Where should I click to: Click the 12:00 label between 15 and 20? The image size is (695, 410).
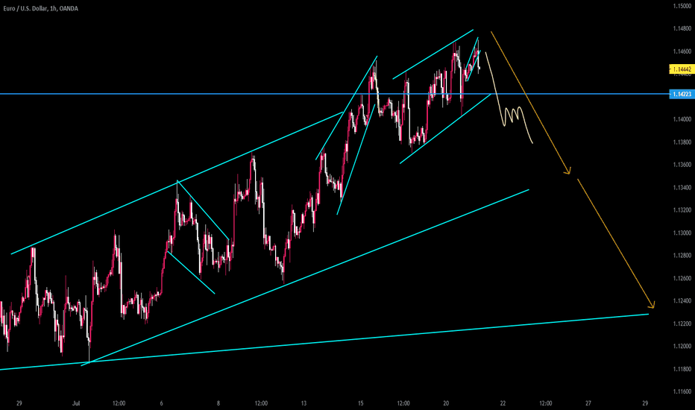click(x=403, y=403)
